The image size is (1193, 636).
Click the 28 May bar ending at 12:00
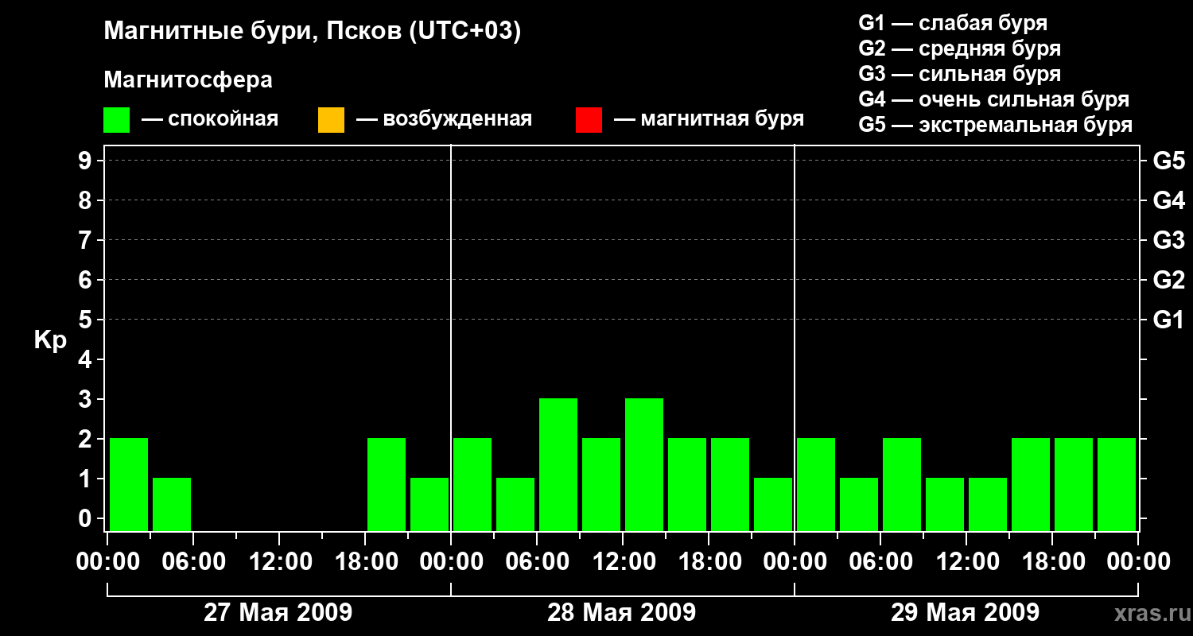click(601, 485)
